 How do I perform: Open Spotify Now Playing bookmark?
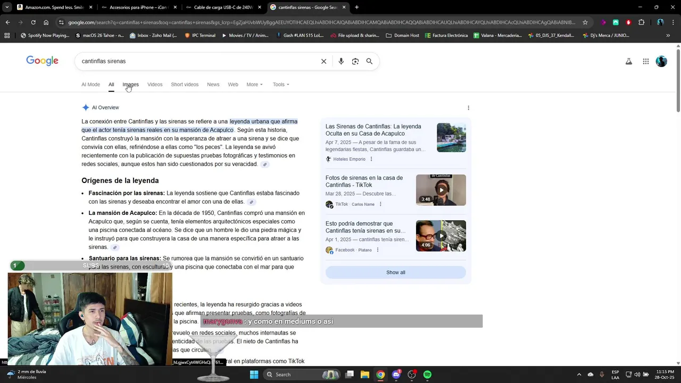click(45, 35)
